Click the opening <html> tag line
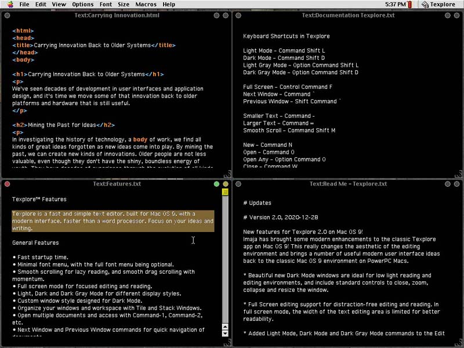 [23, 31]
